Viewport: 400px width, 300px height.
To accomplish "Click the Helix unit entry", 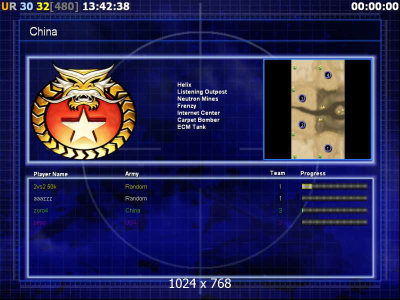I will pos(184,84).
